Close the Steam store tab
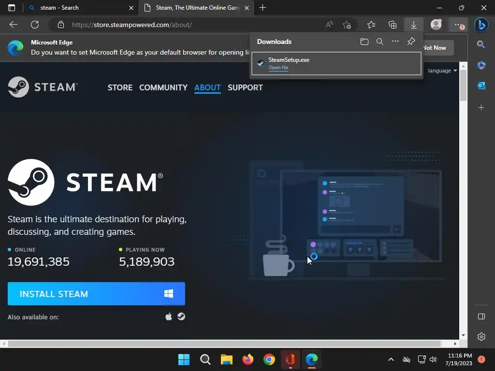Screen dimensions: 495x371 (247, 8)
